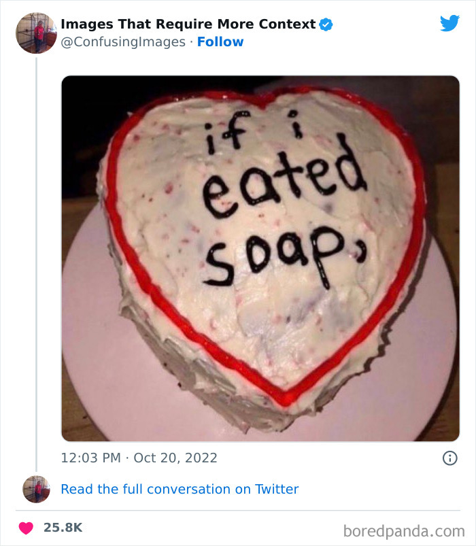Click the 12:03 PM tweet time
Screen dimensions: 476x546
(90, 458)
